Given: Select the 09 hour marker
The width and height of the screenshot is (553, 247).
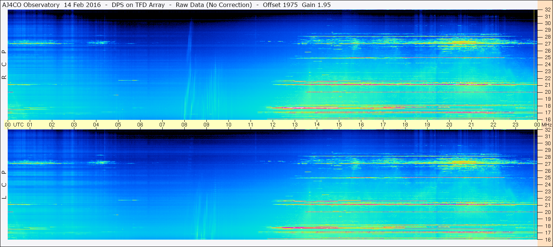Looking at the screenshot, I should 206,125.
